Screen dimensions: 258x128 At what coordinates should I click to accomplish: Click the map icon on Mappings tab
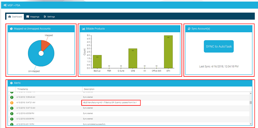[28, 17]
